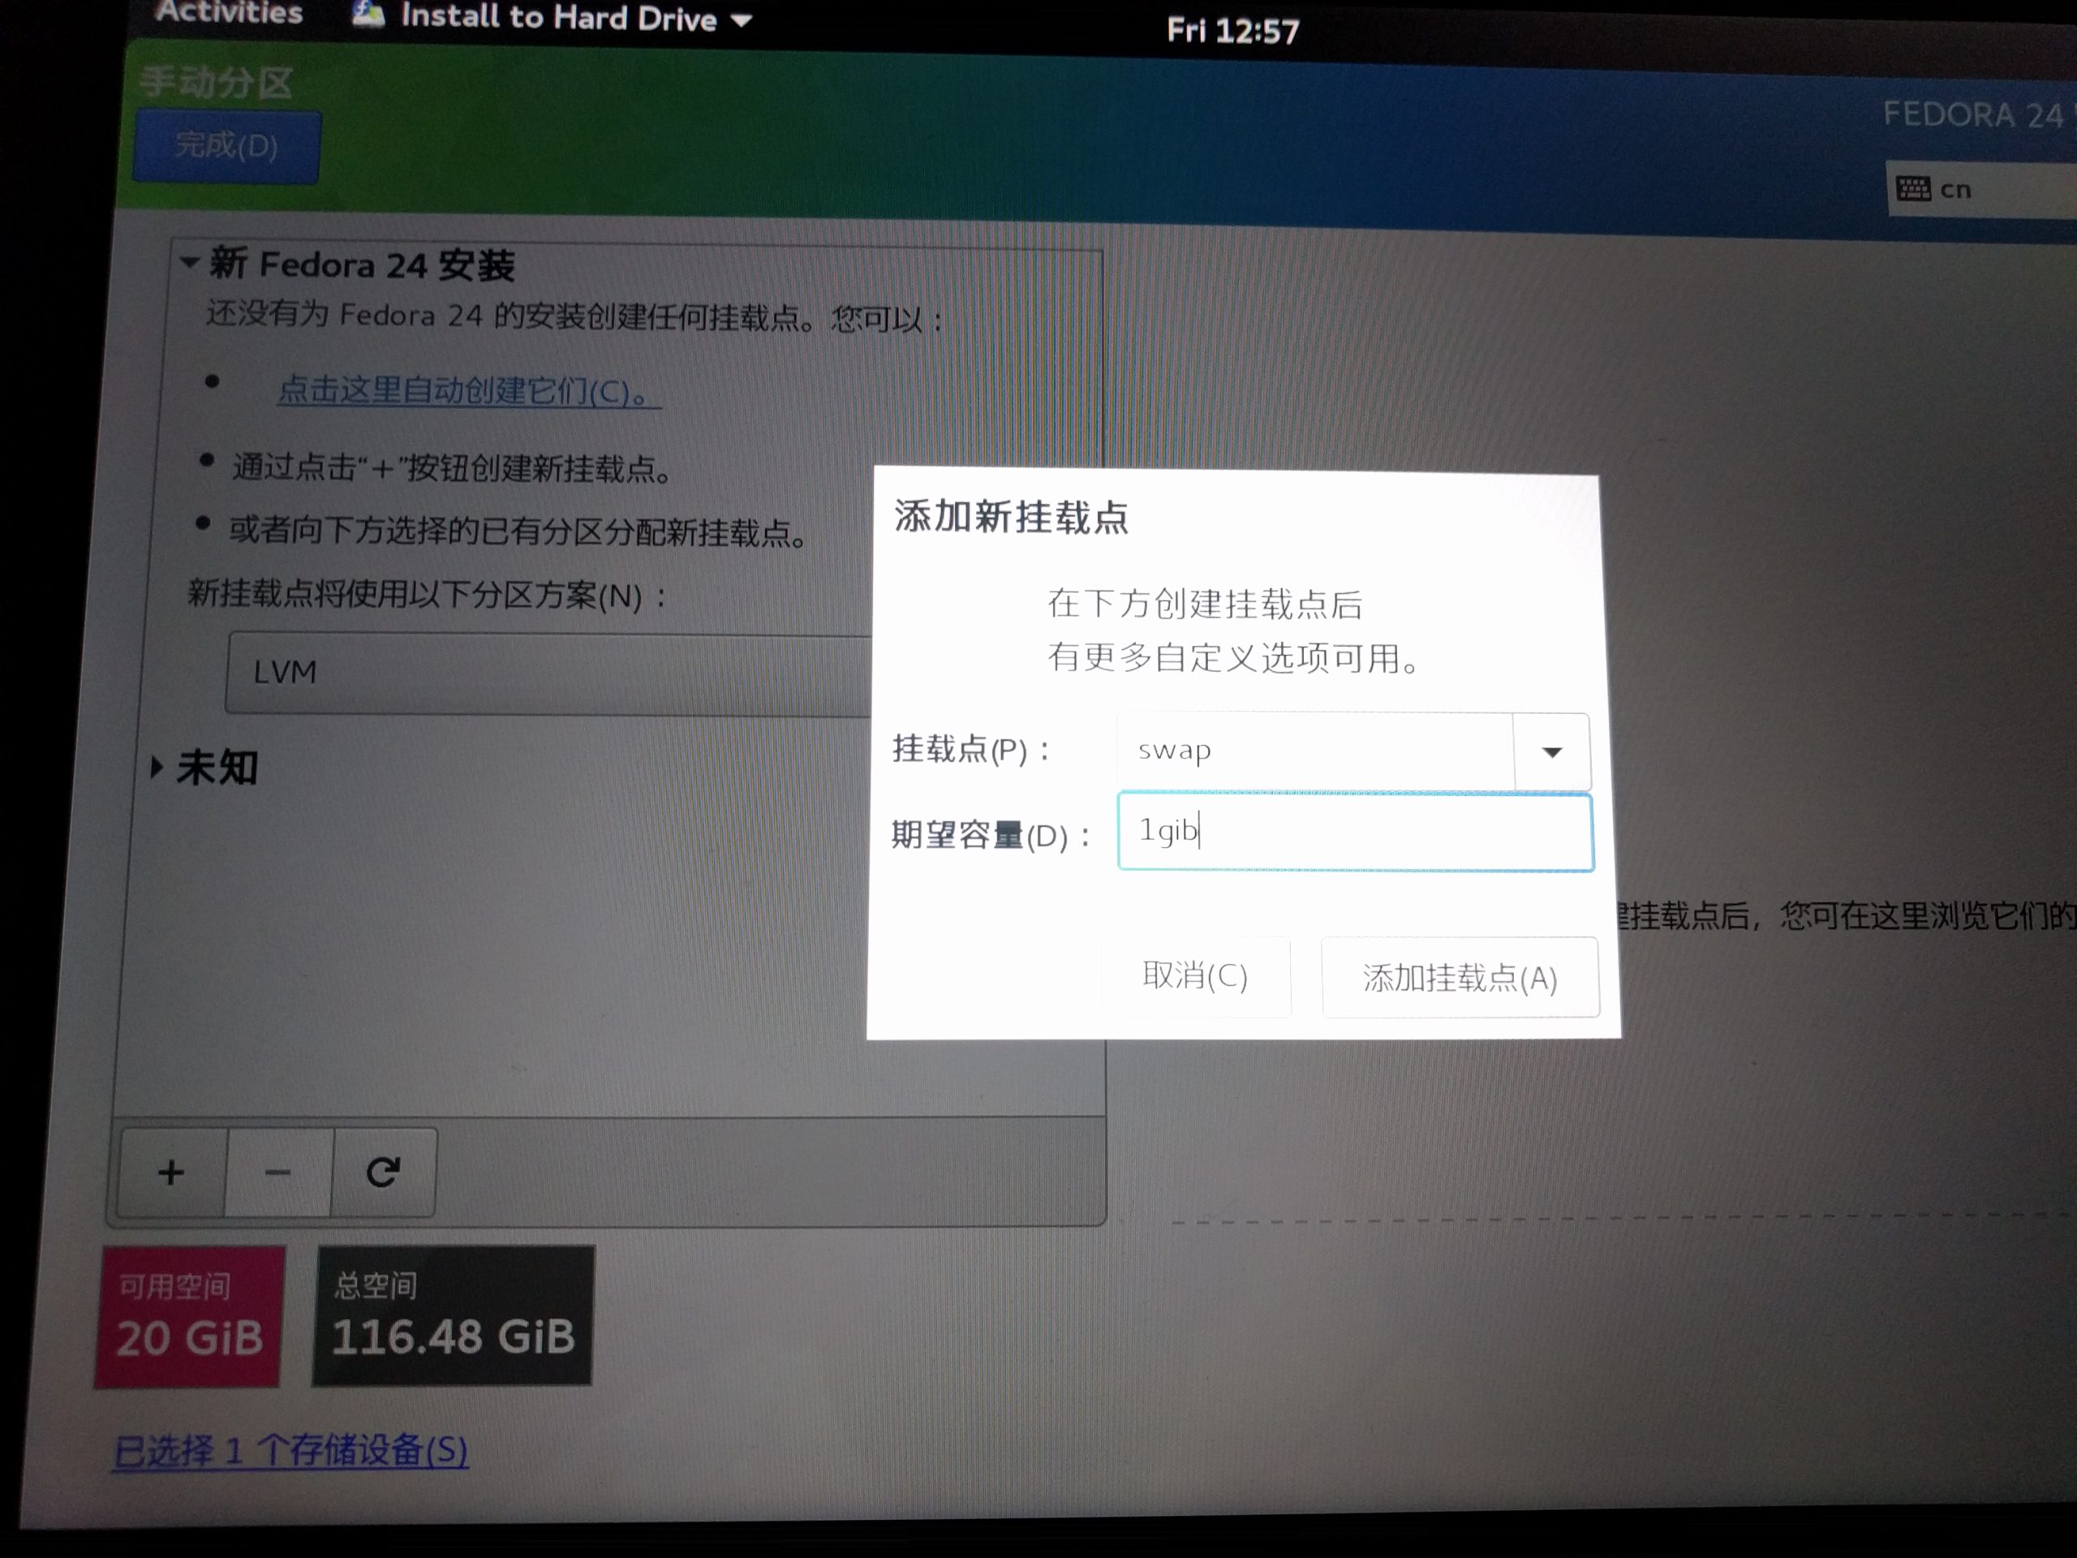Click the 新挂载点将使用以下分区方案(N) label
Viewport: 2077px width, 1558px height.
coord(428,596)
